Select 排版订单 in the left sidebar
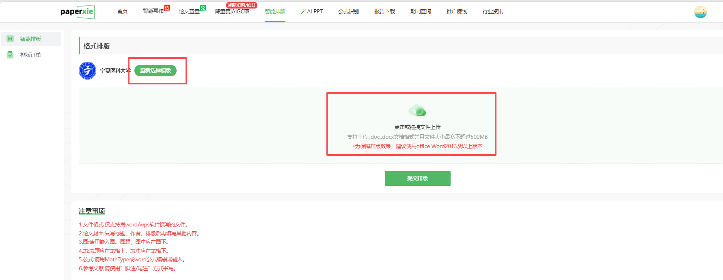 [30, 55]
